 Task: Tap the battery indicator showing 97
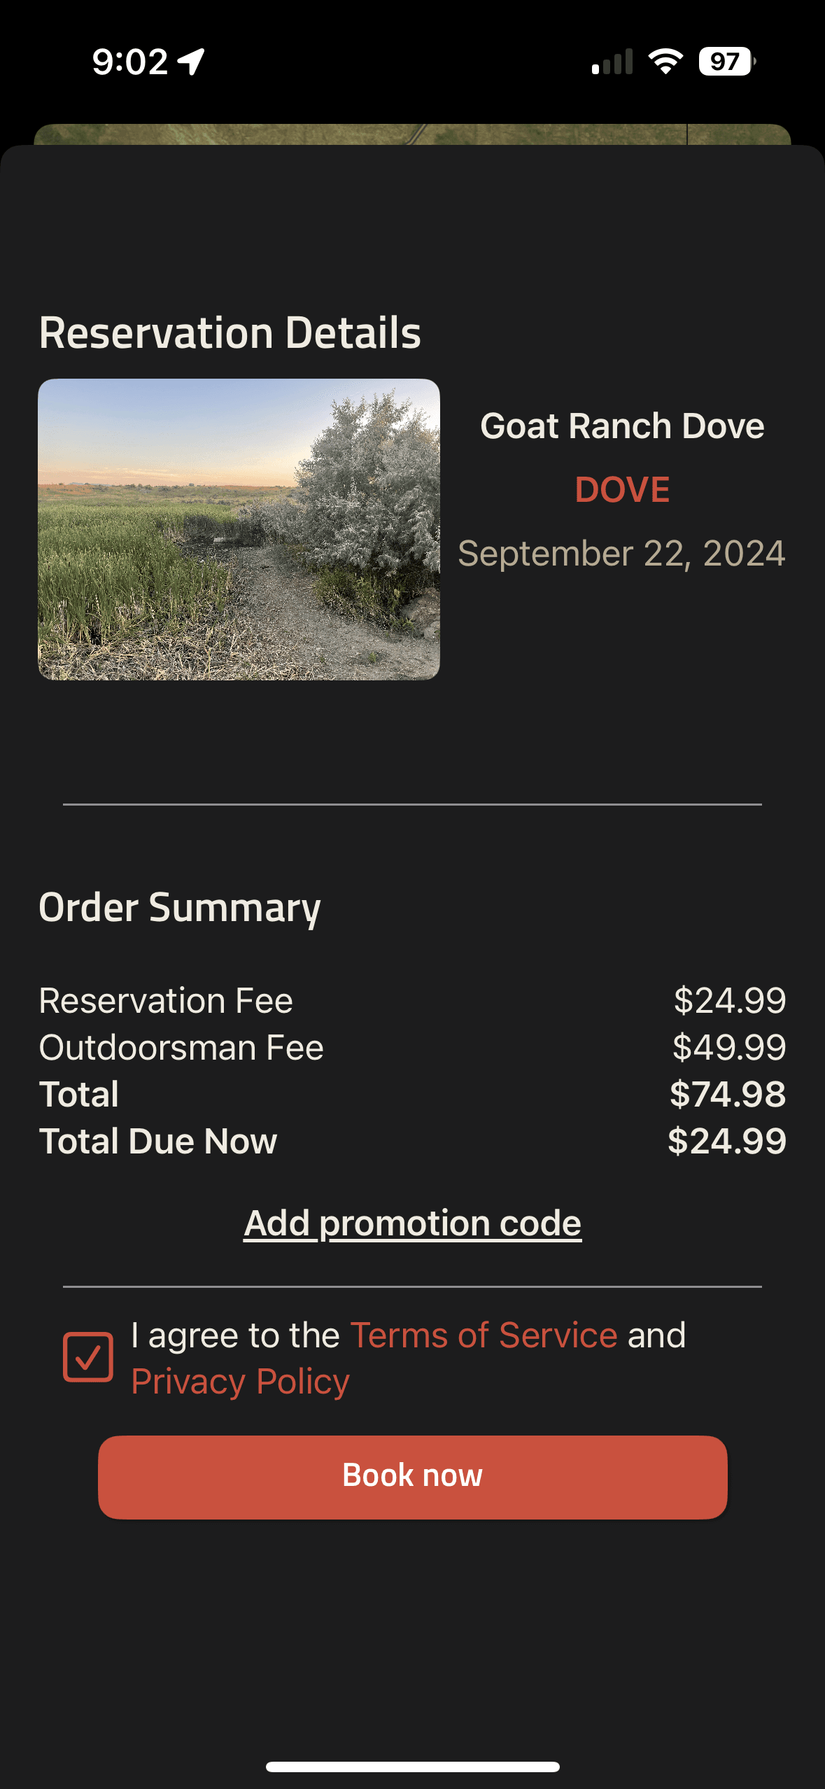(x=727, y=62)
